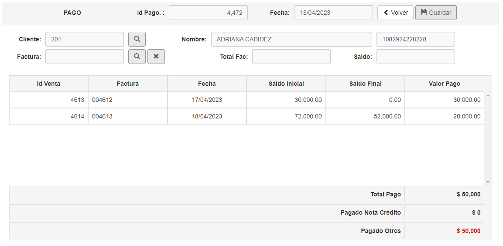Focus the Fecha date field
This screenshot has width=503, height=246.
[333, 13]
